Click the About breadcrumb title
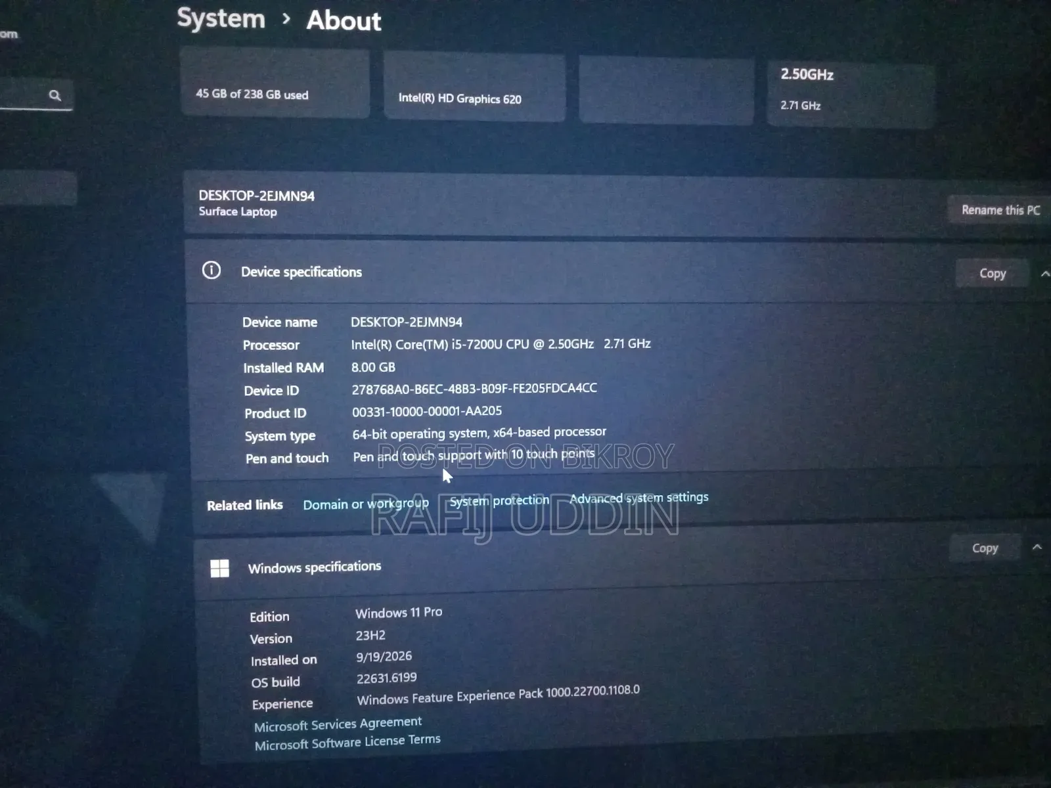The image size is (1051, 788). (344, 20)
